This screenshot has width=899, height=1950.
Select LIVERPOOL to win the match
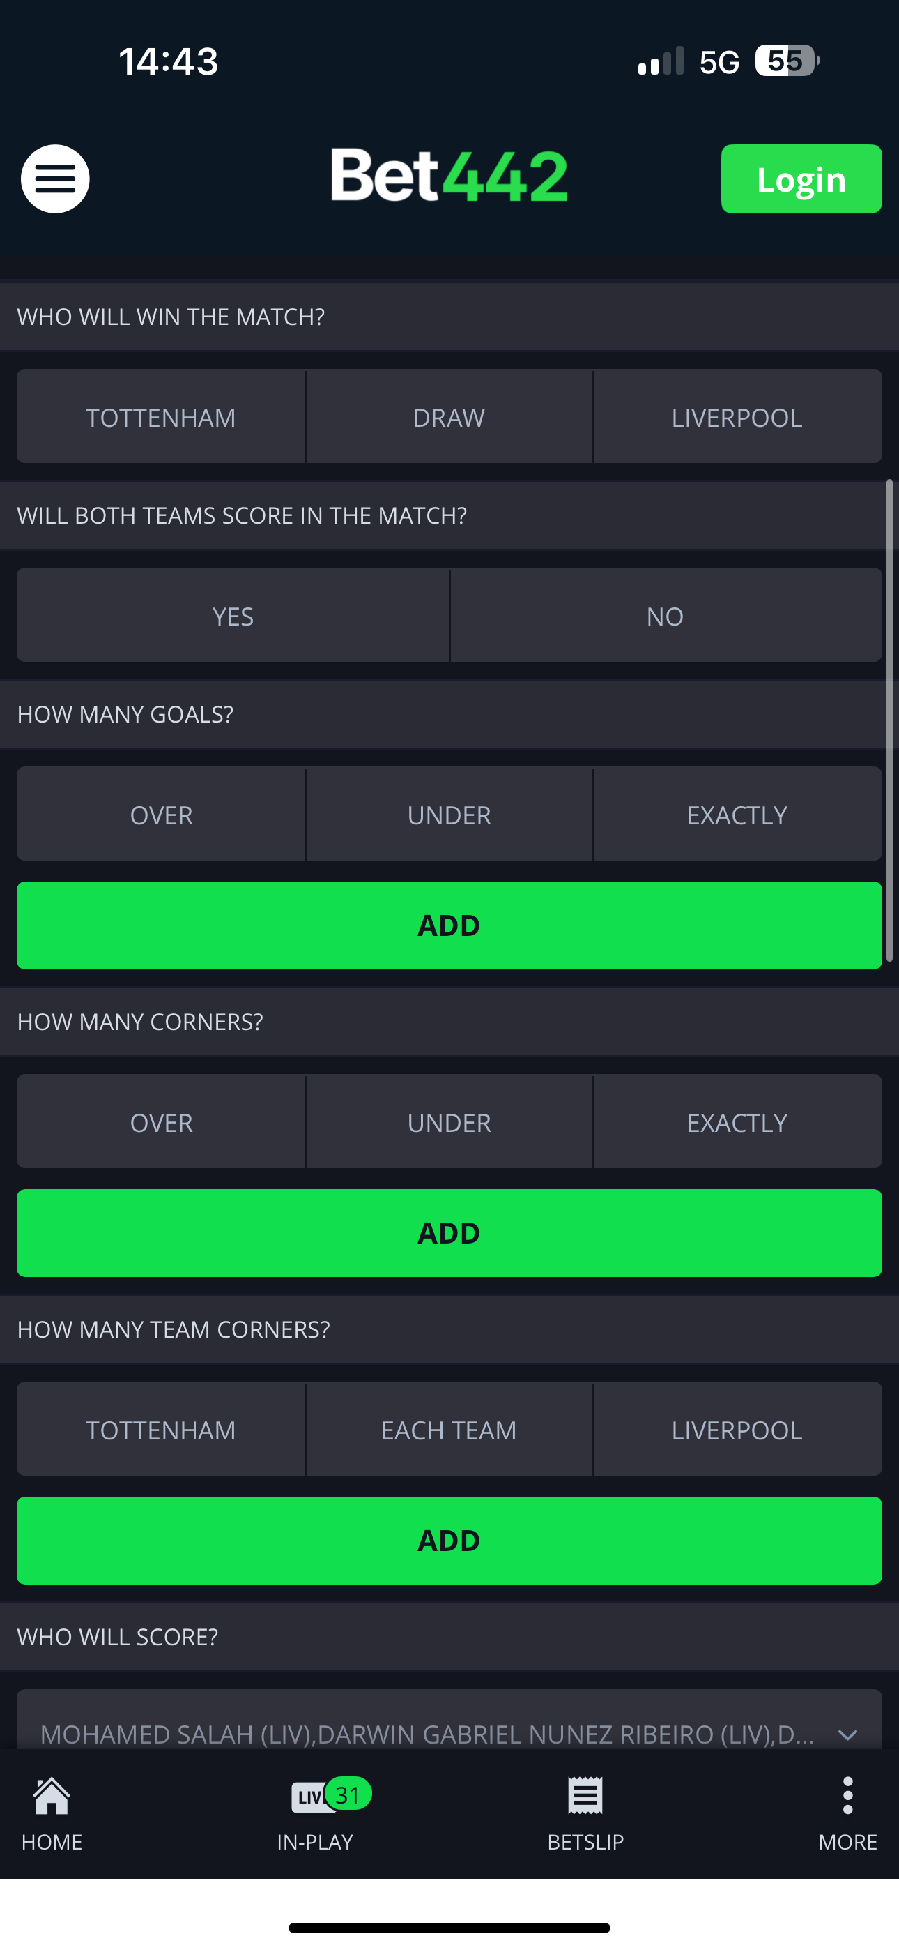tap(737, 416)
